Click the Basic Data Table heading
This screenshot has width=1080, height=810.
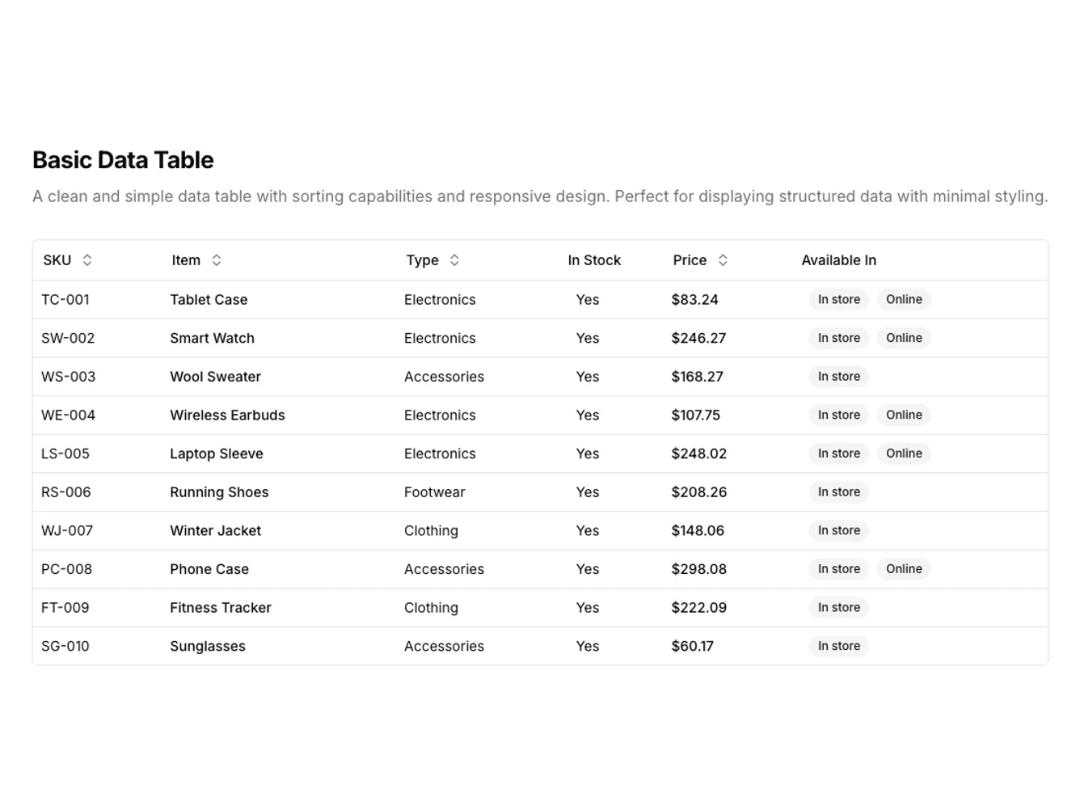point(123,159)
